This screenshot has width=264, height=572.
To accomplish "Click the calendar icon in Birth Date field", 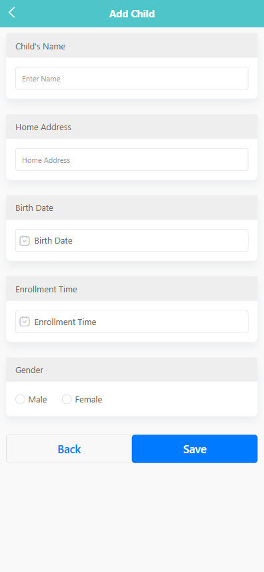I will coord(25,240).
